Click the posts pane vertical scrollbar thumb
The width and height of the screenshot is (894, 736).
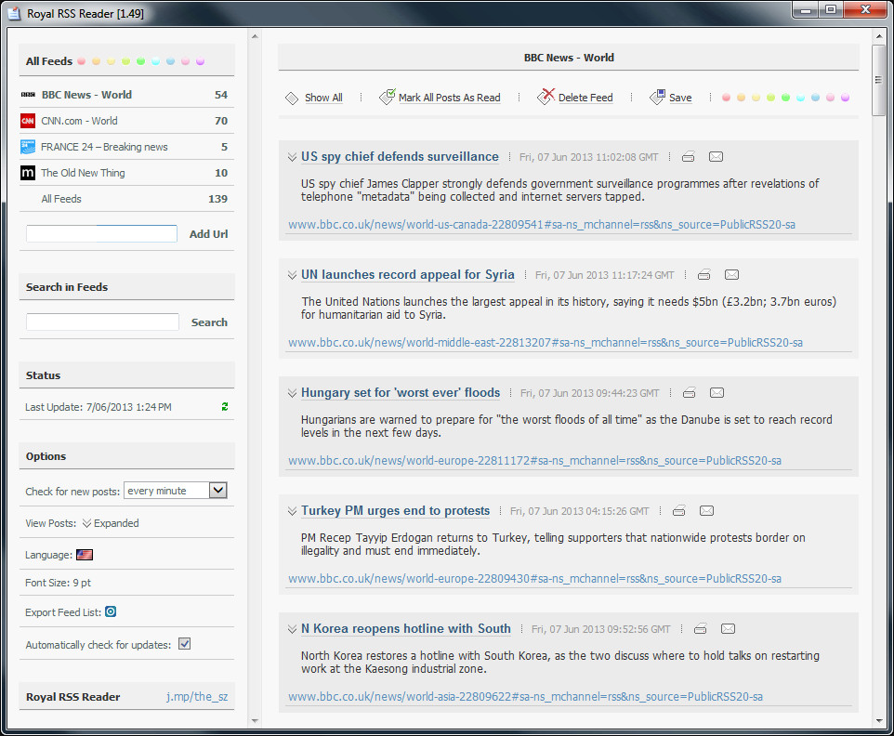878,81
